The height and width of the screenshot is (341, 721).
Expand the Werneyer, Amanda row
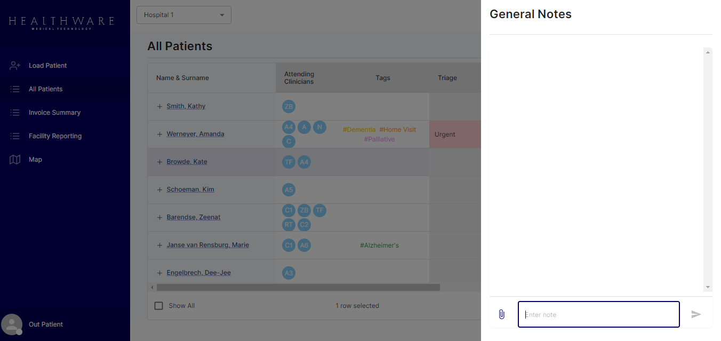159,134
